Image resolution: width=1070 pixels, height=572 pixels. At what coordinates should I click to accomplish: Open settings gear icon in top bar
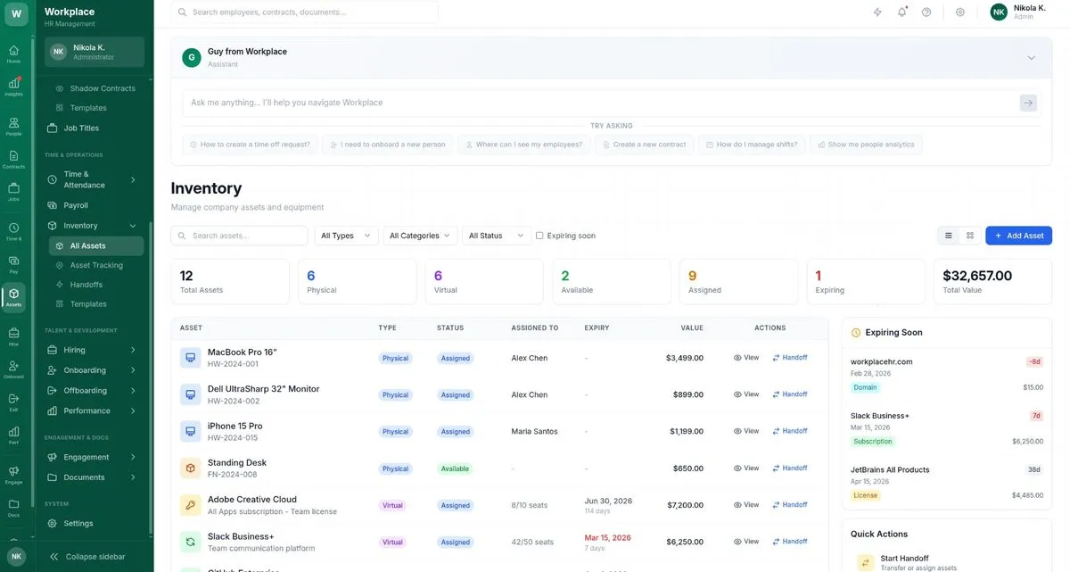pos(960,12)
